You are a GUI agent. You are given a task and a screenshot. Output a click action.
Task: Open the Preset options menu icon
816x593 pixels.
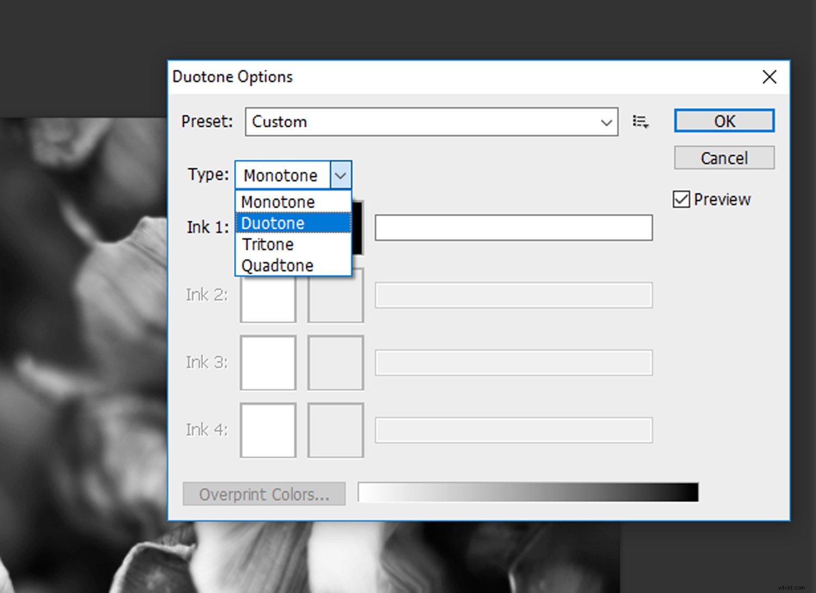click(640, 122)
